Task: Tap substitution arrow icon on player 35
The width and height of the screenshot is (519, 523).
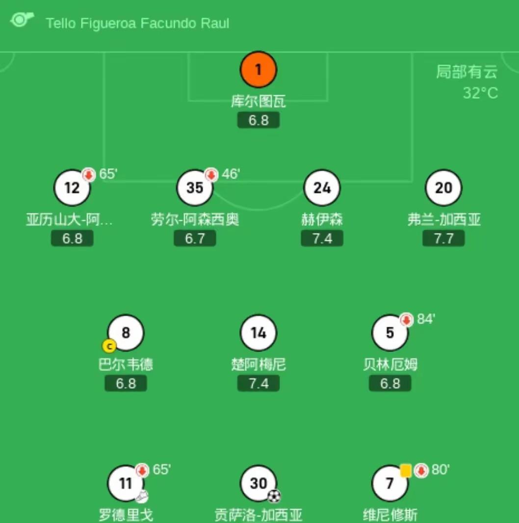Action: click(211, 175)
